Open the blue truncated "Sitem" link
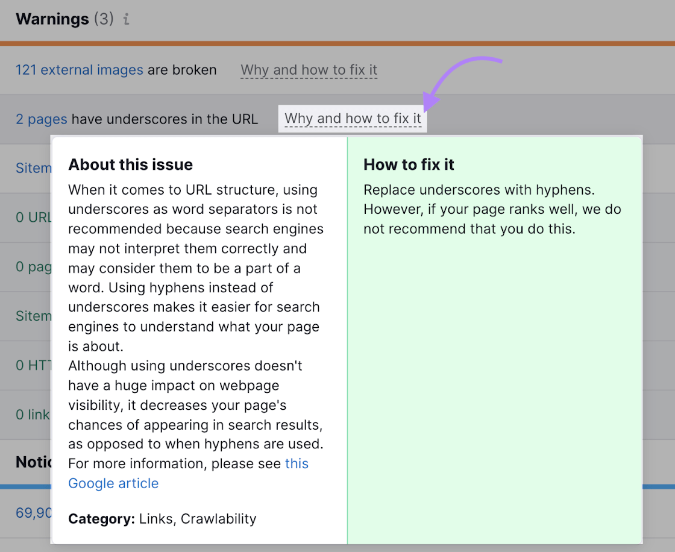Image resolution: width=675 pixels, height=552 pixels. click(x=34, y=168)
